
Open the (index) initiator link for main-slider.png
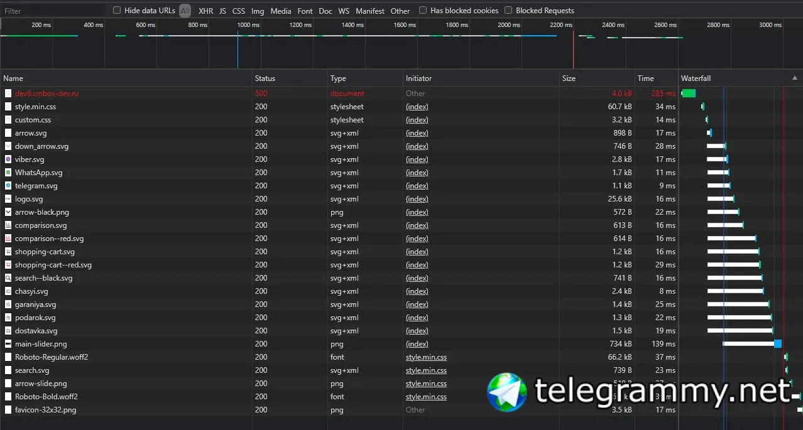pos(417,344)
